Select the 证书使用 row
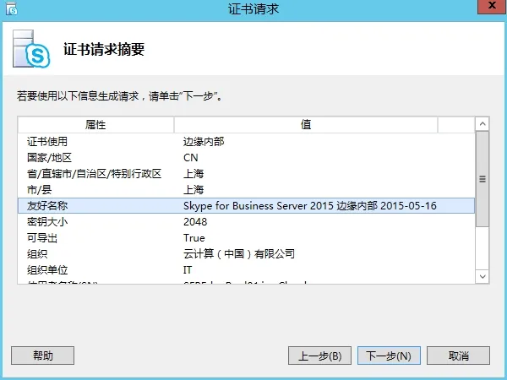Screen dimensions: 507x380 [x=247, y=141]
